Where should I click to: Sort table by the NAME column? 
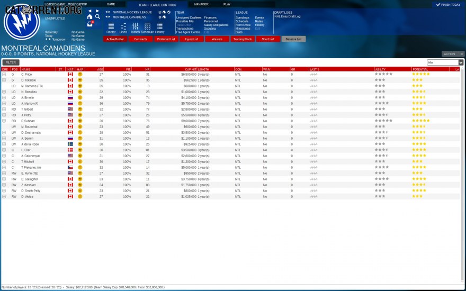38,69
